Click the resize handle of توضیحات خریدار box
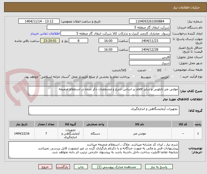Image resolution: width=207 pixels, height=174 pixels. coord(10,157)
